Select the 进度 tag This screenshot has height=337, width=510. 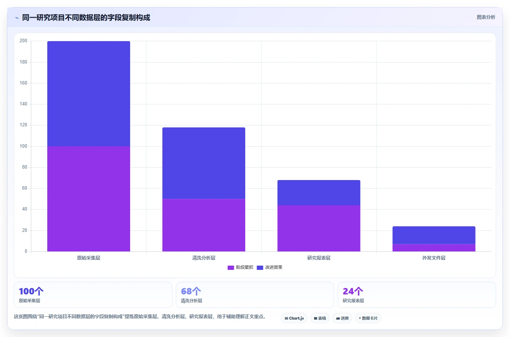coord(342,318)
